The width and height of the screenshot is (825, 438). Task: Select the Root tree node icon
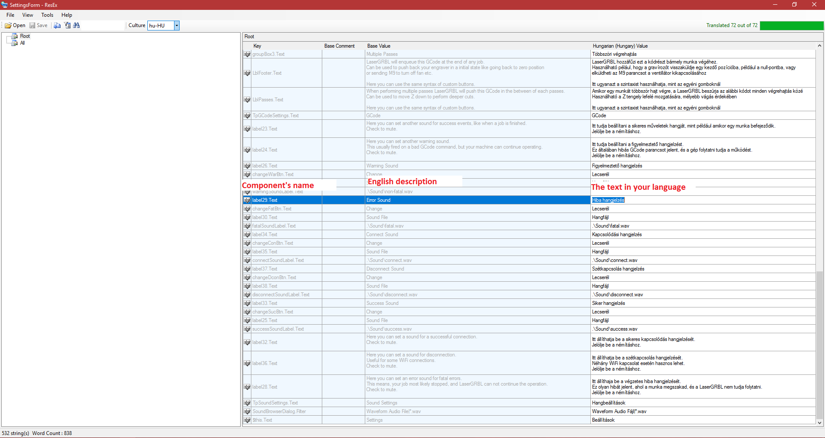pyautogui.click(x=15, y=36)
